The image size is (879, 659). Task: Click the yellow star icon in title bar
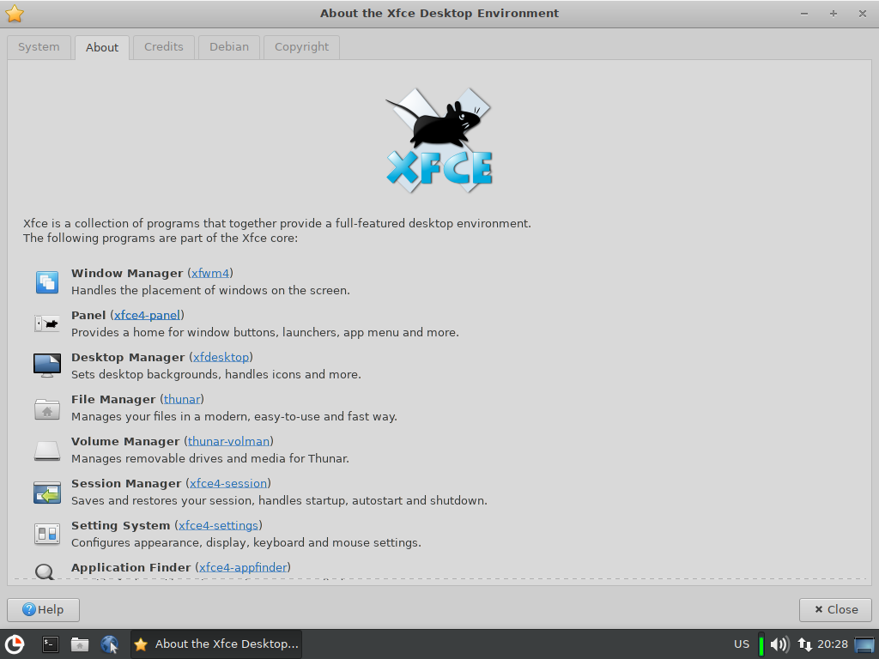(15, 14)
